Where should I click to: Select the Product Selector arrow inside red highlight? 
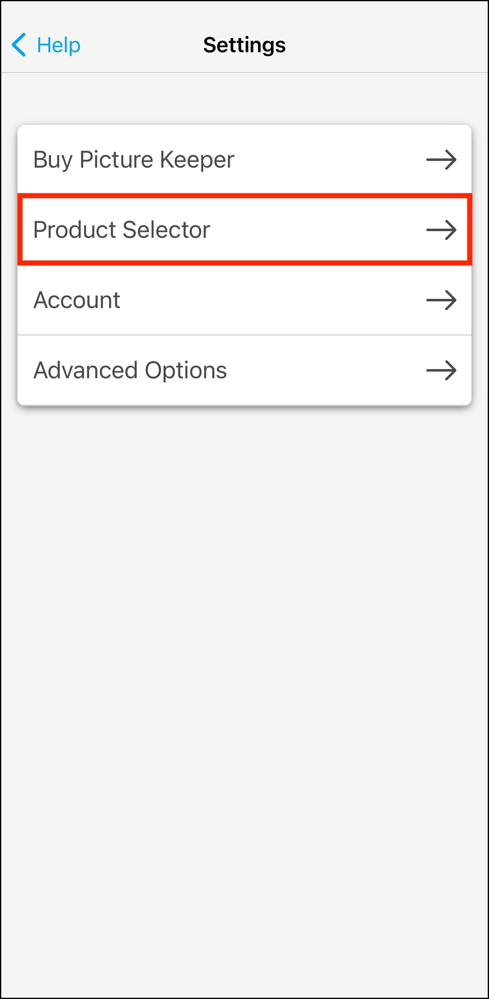coord(441,230)
